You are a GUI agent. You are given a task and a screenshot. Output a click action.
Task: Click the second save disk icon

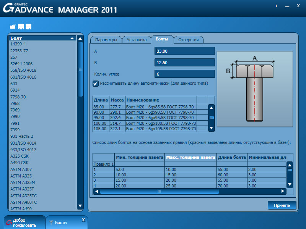[x=28, y=26]
